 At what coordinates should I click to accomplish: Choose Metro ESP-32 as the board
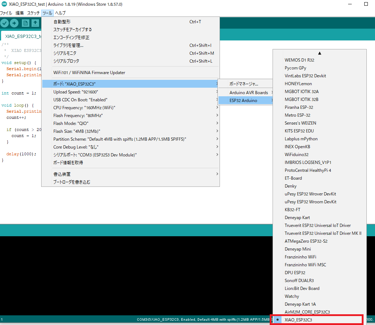[x=298, y=115]
